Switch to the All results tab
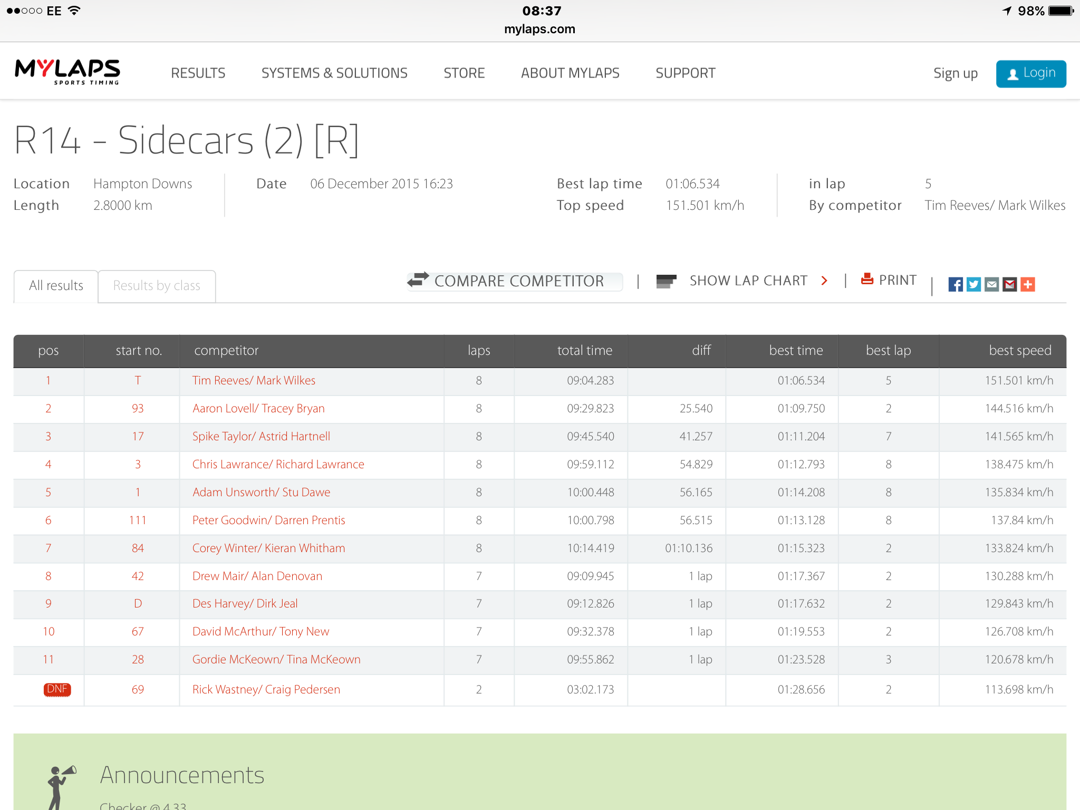The width and height of the screenshot is (1080, 810). point(56,286)
